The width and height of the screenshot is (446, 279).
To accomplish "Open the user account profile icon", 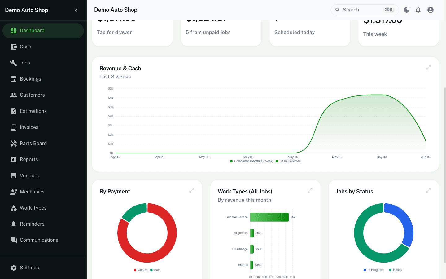I will pos(431,10).
